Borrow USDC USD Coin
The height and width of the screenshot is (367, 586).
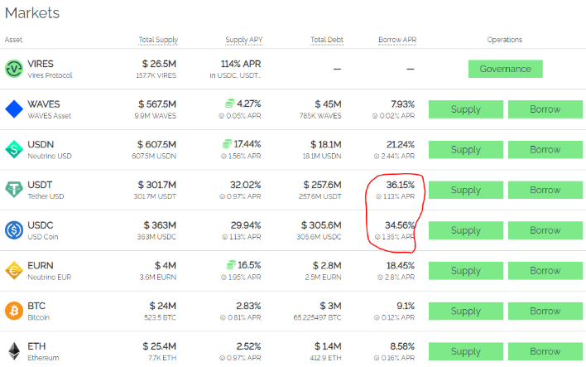point(545,230)
